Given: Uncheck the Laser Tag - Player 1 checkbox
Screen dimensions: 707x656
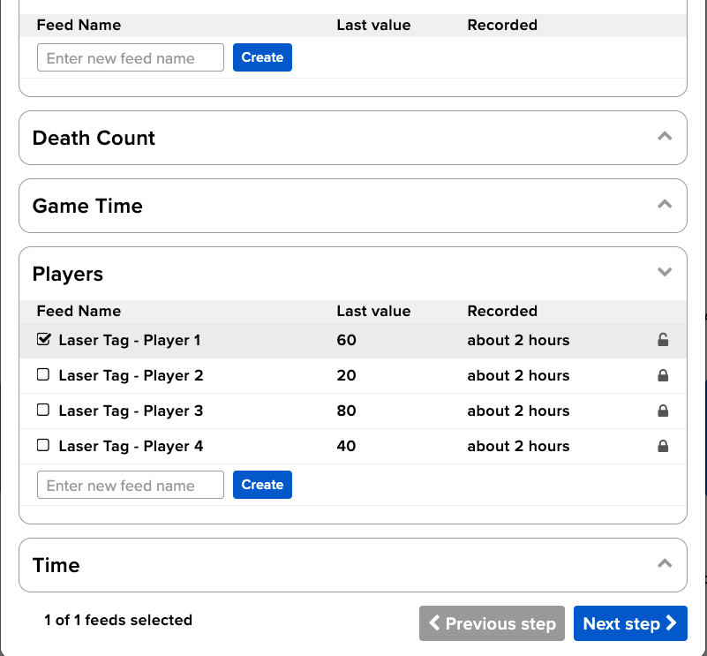Looking at the screenshot, I should pyautogui.click(x=43, y=339).
